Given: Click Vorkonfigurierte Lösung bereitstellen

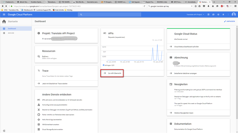Looking at the screenshot, I should [x=54, y=105].
